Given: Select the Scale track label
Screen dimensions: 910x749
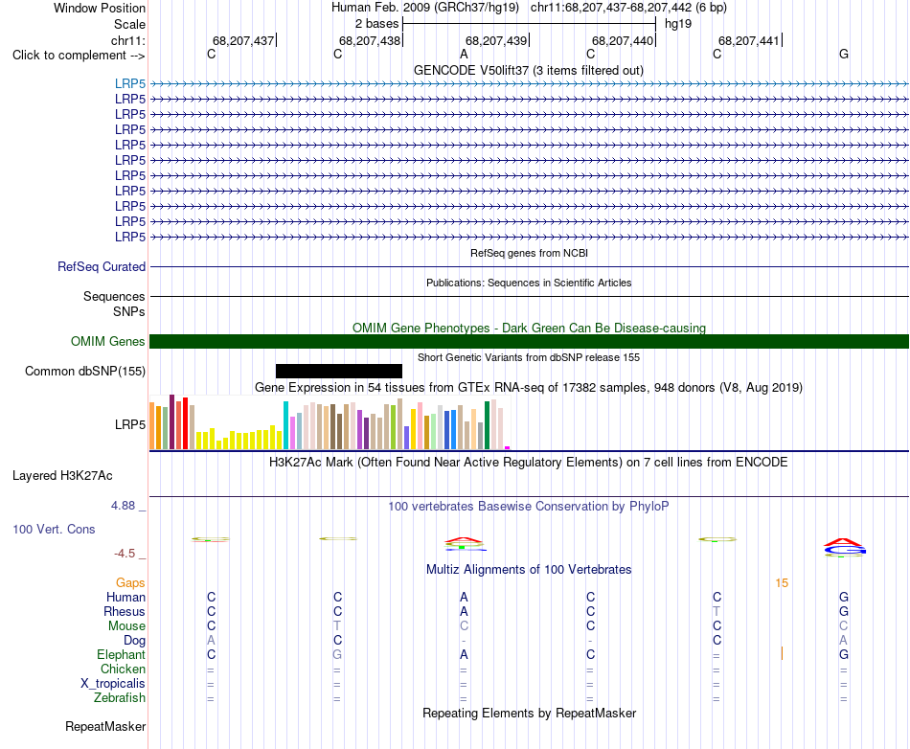Looking at the screenshot, I should point(129,24).
